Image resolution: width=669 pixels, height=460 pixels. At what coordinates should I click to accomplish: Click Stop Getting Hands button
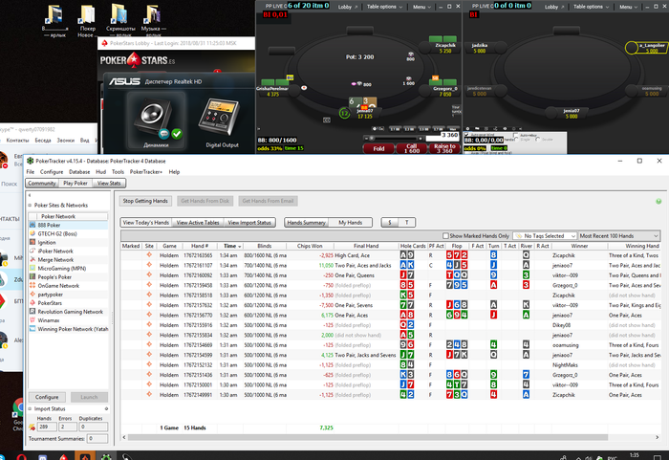[145, 201]
